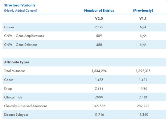Click the Fusions row label
Viewport: 168px width, 120px height.
click(9, 27)
